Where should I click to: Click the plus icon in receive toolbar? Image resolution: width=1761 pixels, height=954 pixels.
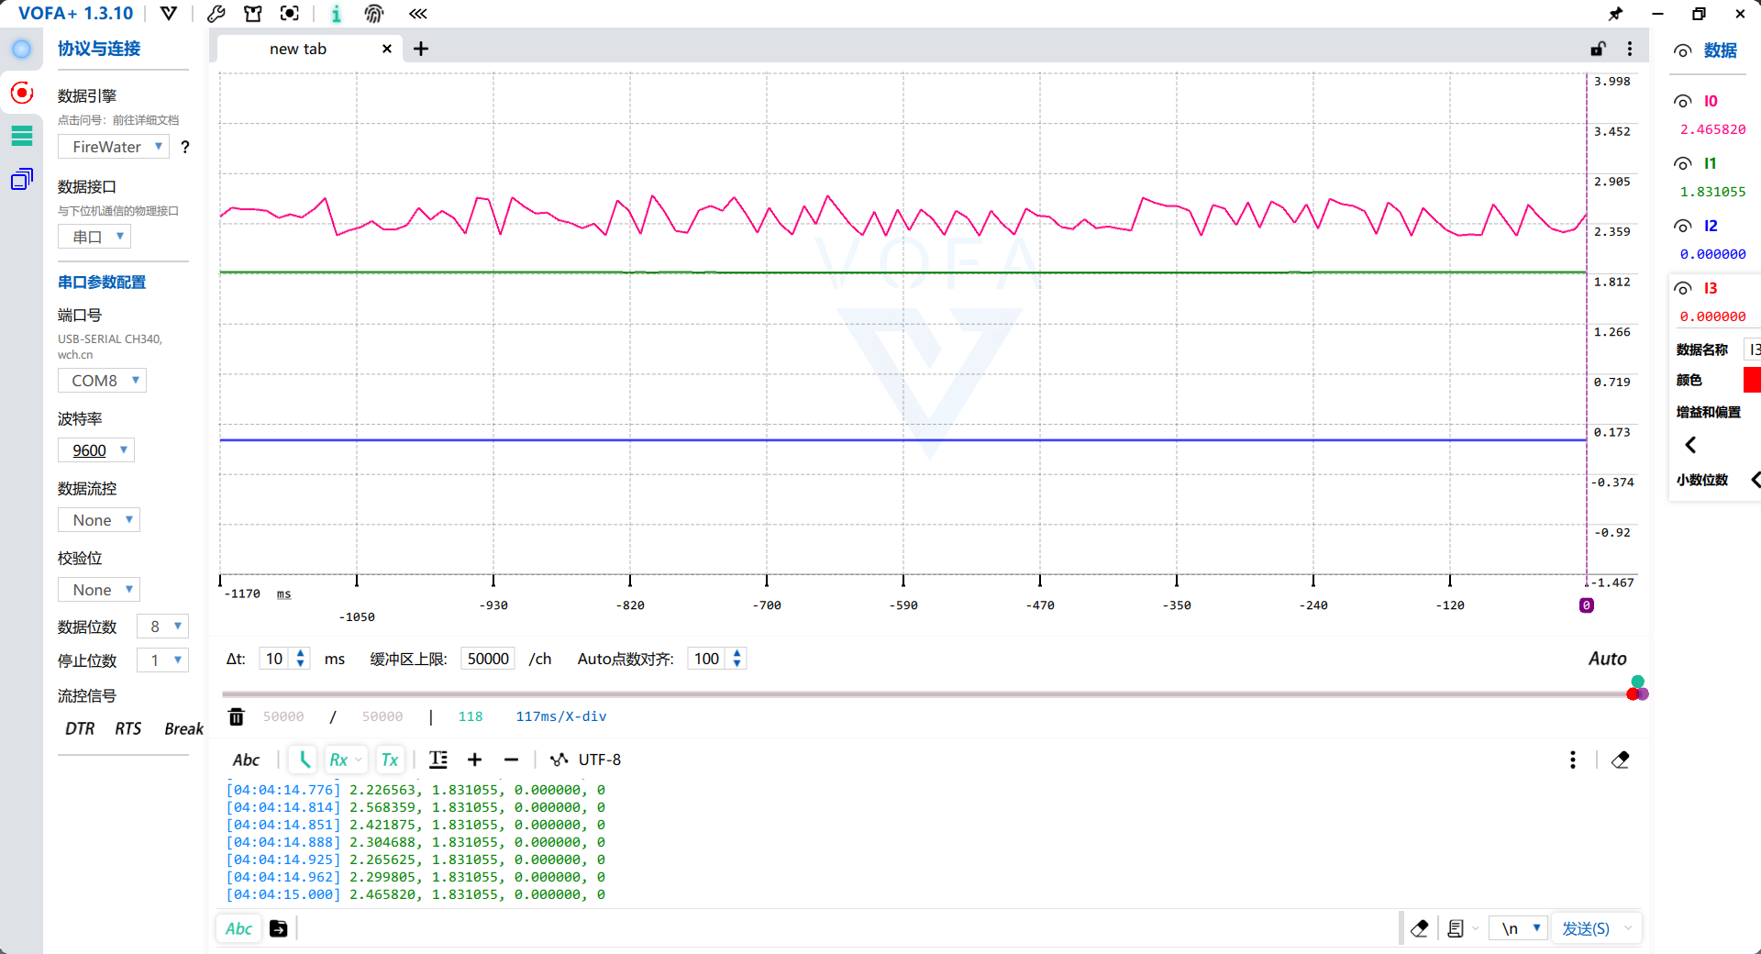pyautogui.click(x=474, y=760)
